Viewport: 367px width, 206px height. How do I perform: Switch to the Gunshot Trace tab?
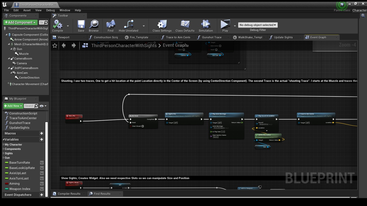[x=212, y=37]
